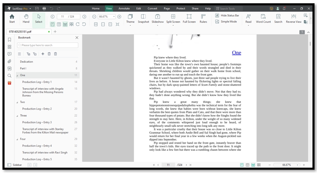Activate the Hand tool

pyautogui.click(x=26, y=19)
